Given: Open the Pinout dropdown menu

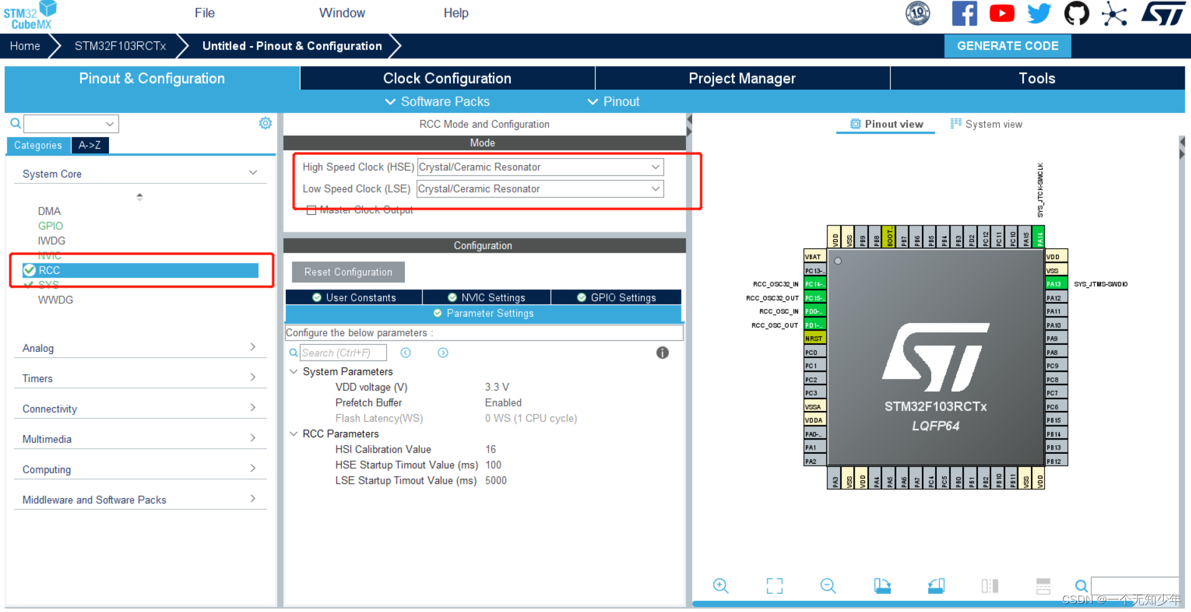Looking at the screenshot, I should click(614, 101).
